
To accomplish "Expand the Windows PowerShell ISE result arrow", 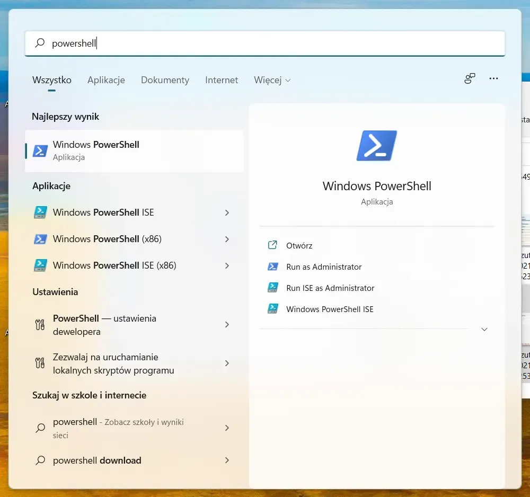I will tap(227, 212).
